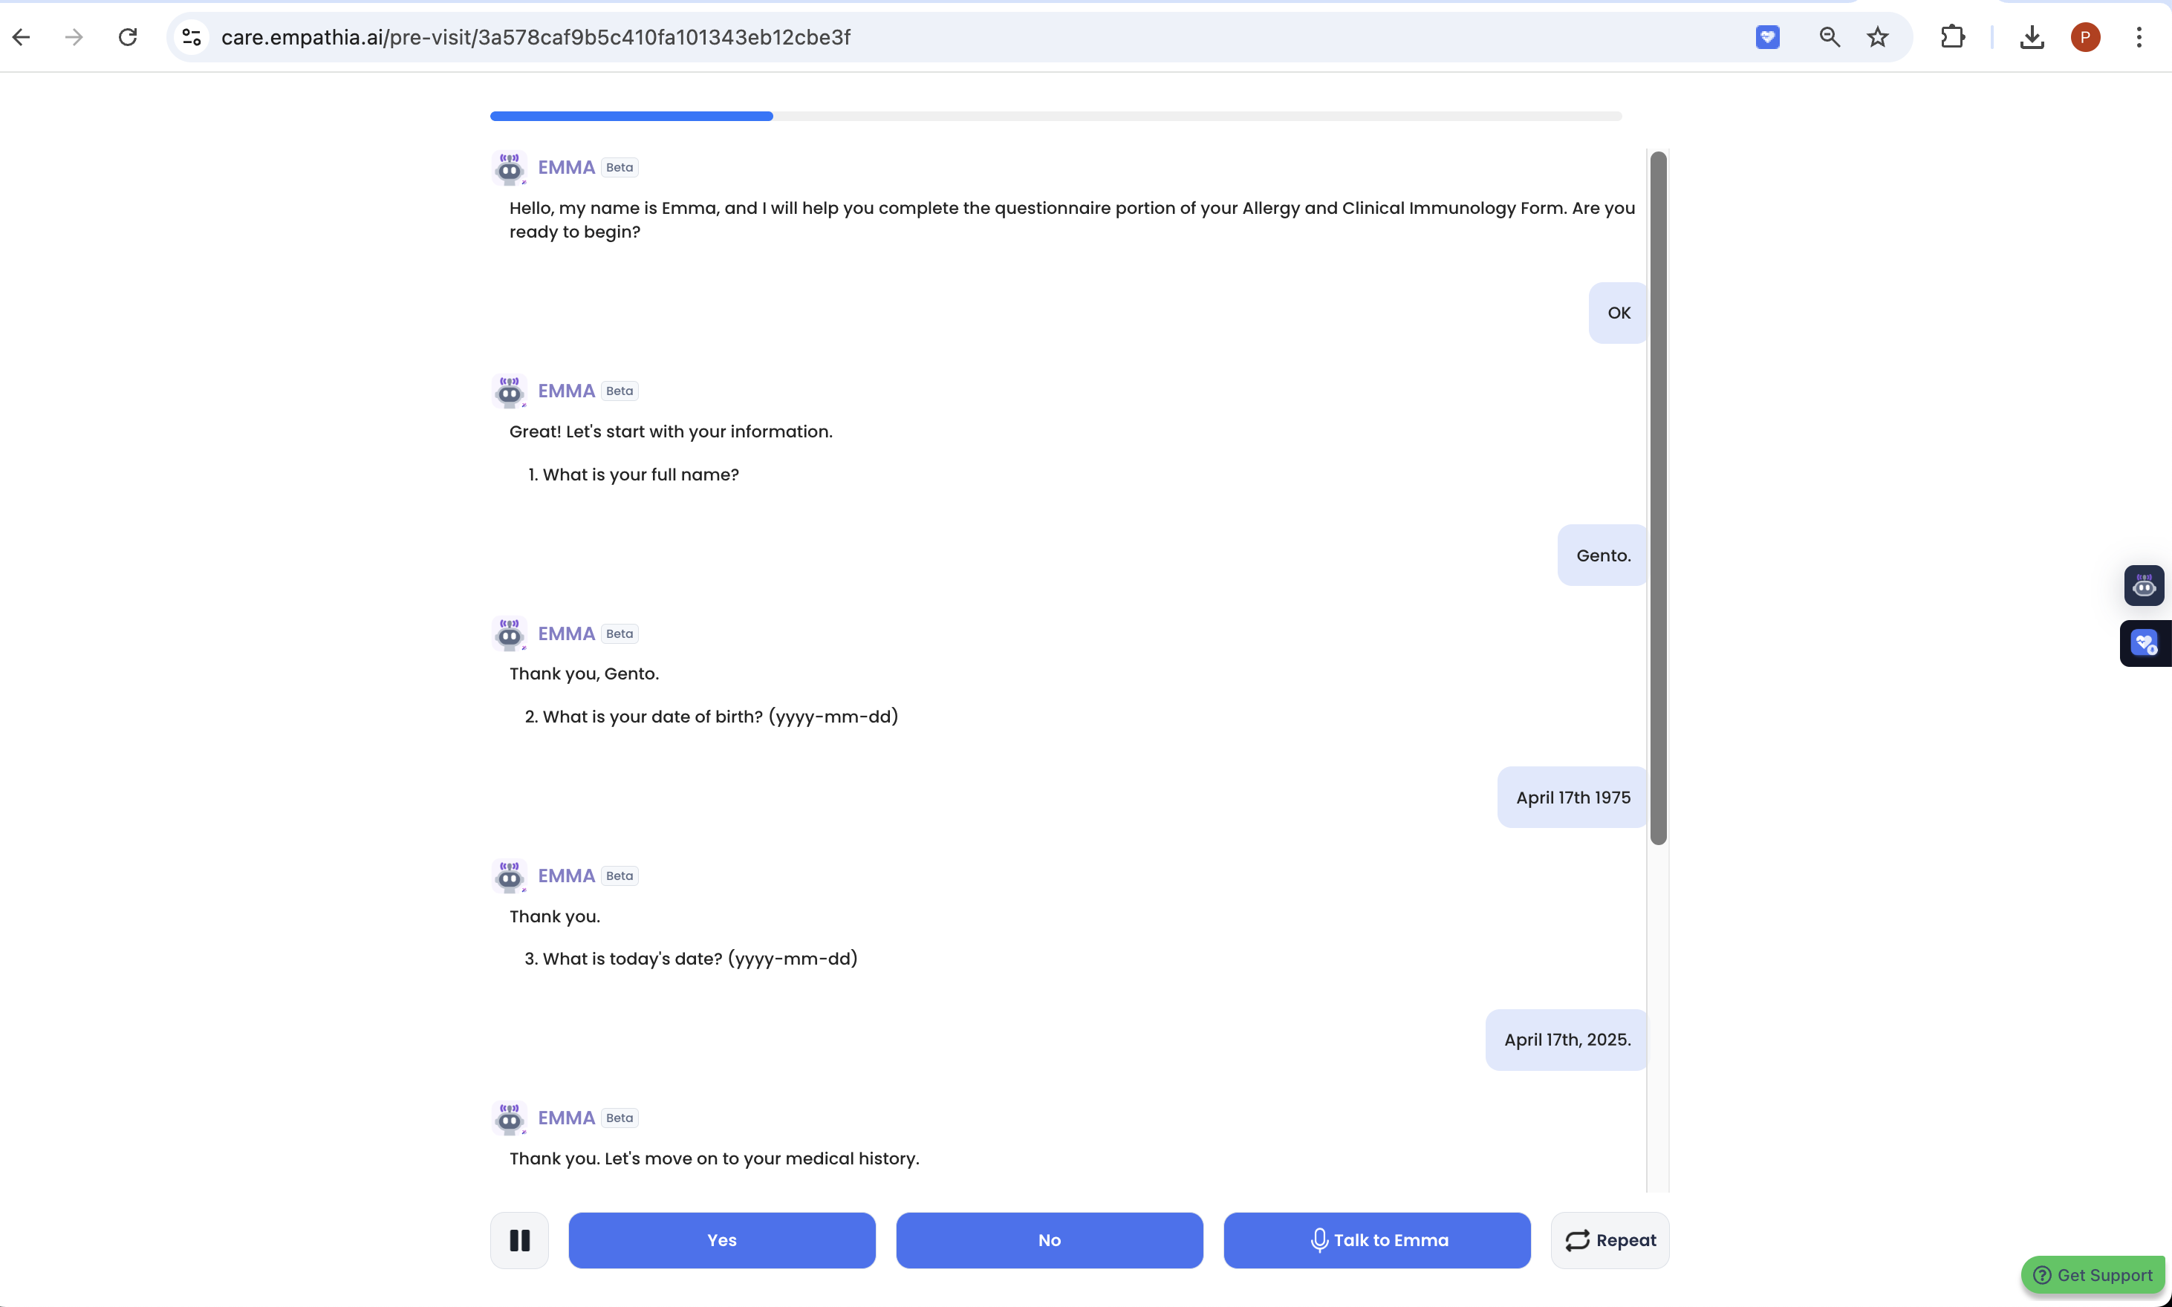Open the zoom magnifier icon in the address bar
The height and width of the screenshot is (1307, 2172).
tap(1829, 37)
